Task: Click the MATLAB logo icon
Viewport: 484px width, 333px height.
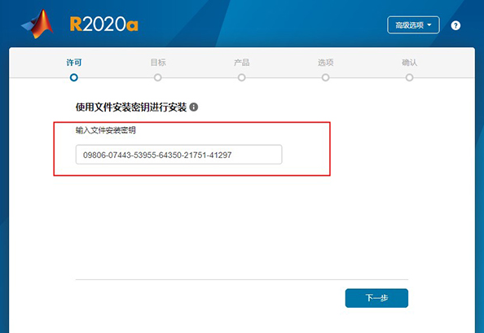Action: (37, 24)
